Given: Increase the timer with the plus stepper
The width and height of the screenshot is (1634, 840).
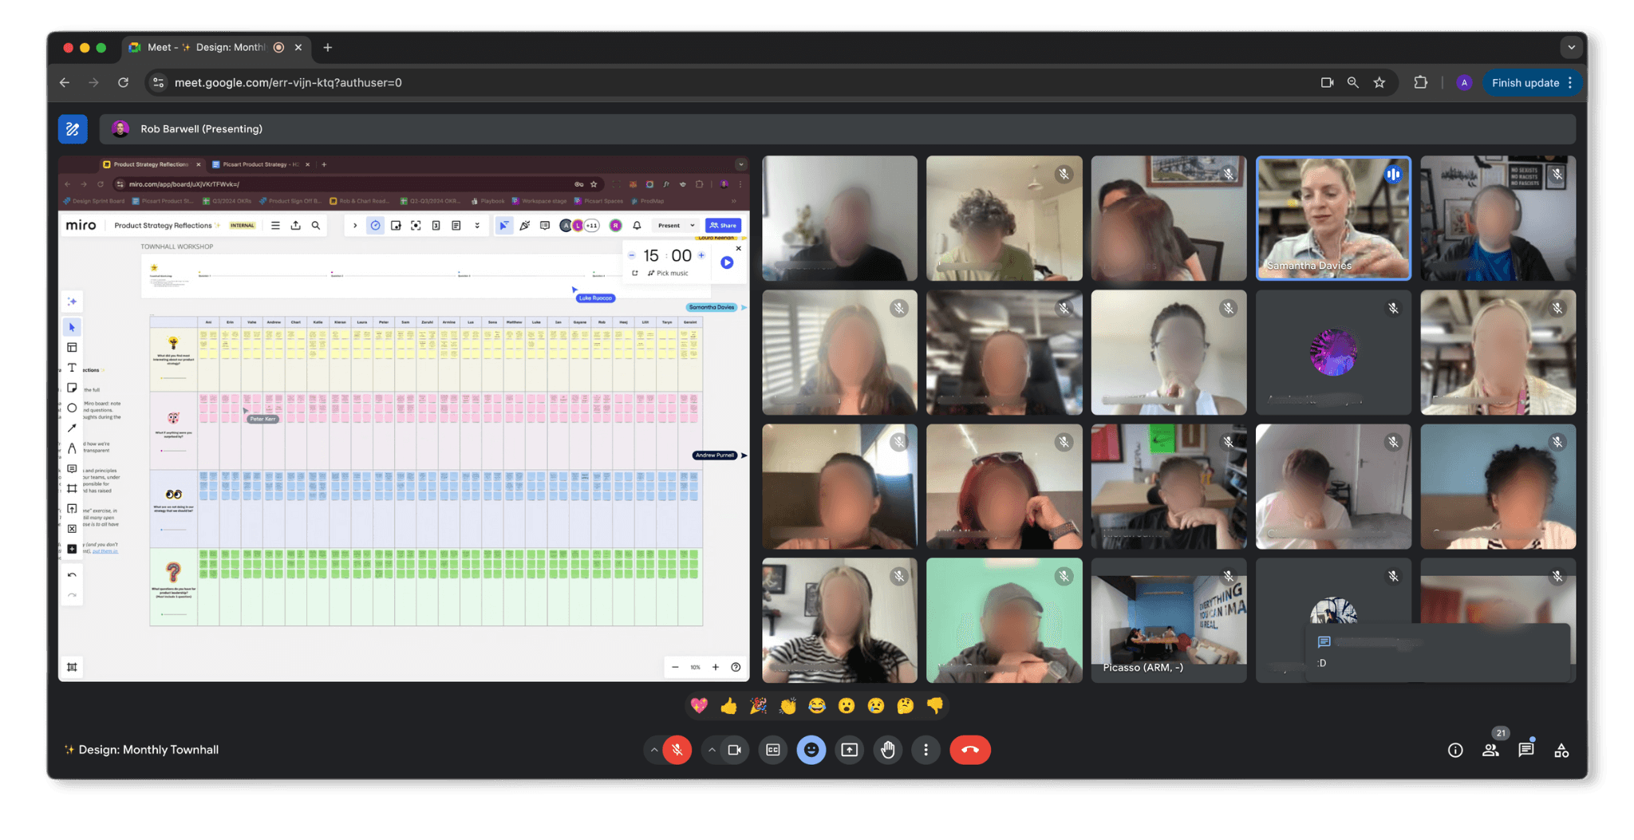Looking at the screenshot, I should coord(701,255).
